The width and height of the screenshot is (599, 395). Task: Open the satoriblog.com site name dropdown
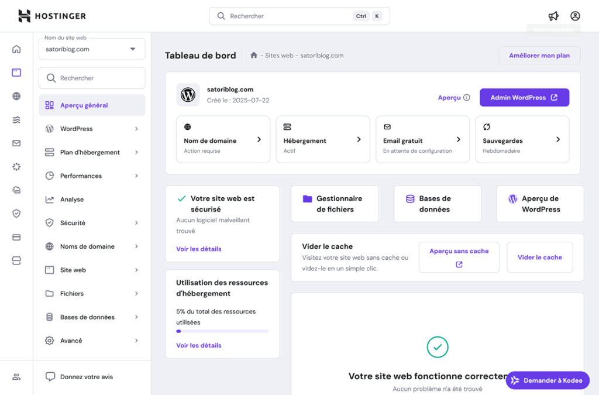pos(92,49)
